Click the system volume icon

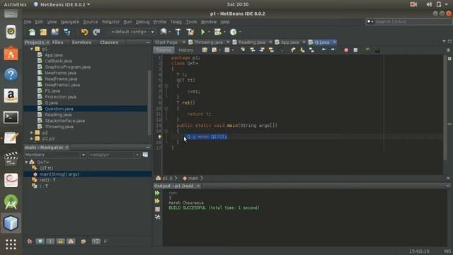[429, 4]
